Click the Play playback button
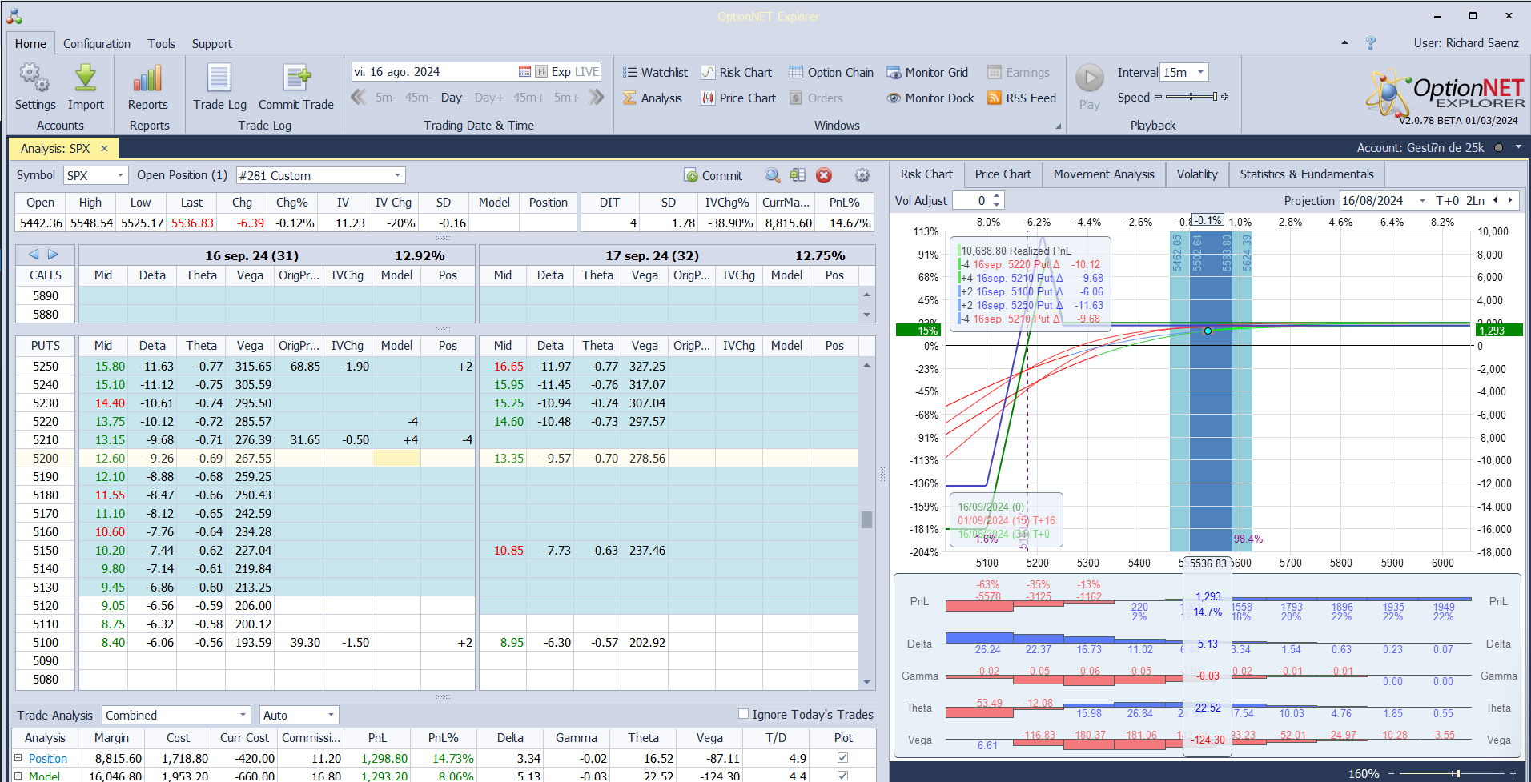The height and width of the screenshot is (782, 1531). pos(1089,78)
